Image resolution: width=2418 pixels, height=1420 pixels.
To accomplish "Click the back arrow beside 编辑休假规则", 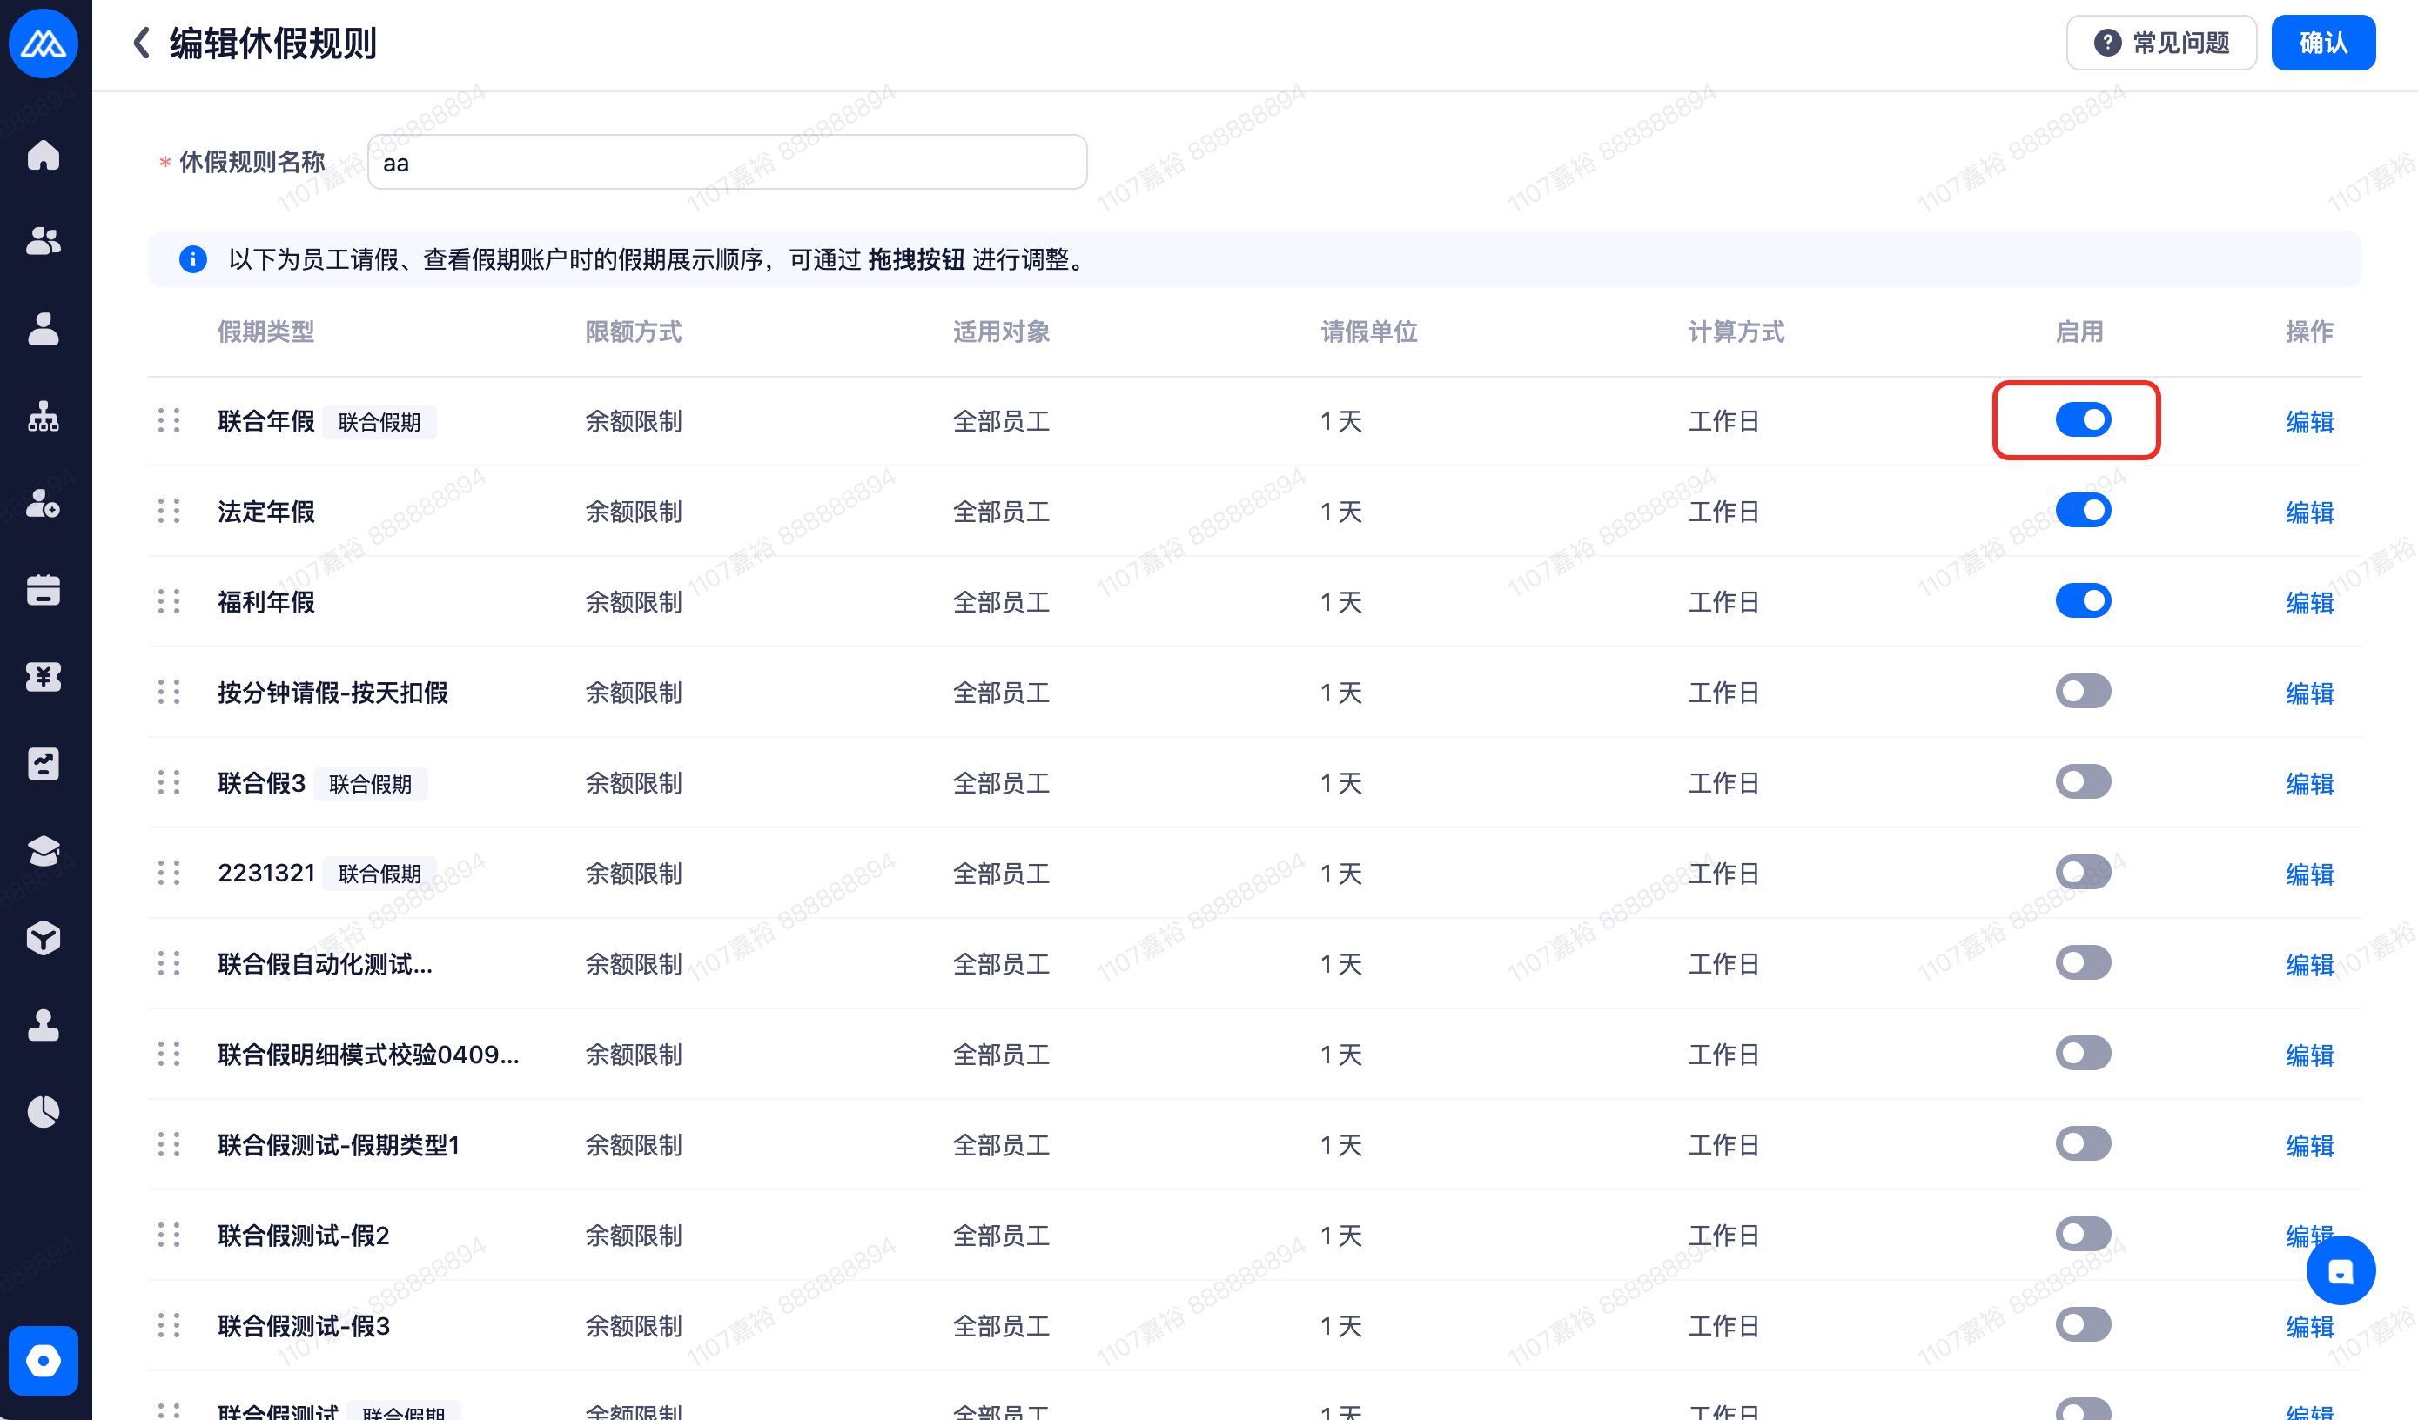I will click(x=142, y=44).
